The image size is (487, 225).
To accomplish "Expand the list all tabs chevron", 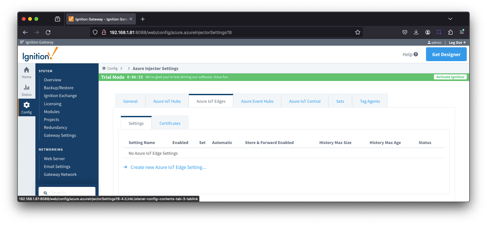I will click(450, 19).
